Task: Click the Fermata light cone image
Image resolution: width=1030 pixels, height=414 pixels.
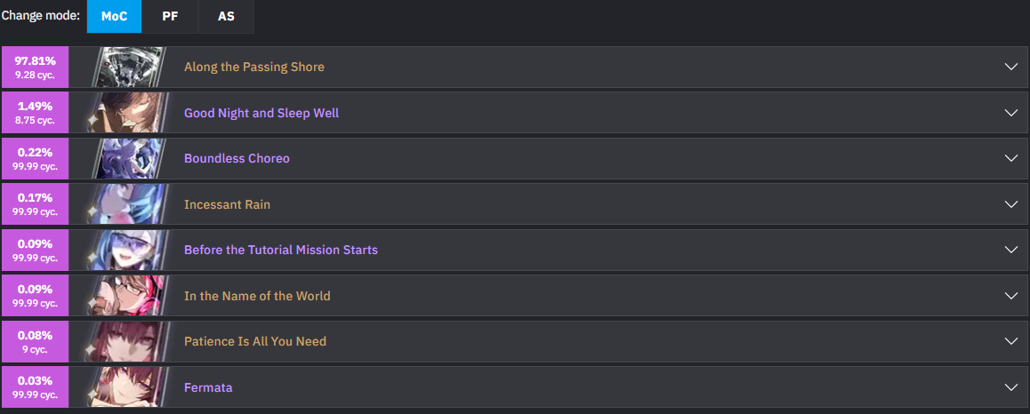Action: tap(128, 387)
